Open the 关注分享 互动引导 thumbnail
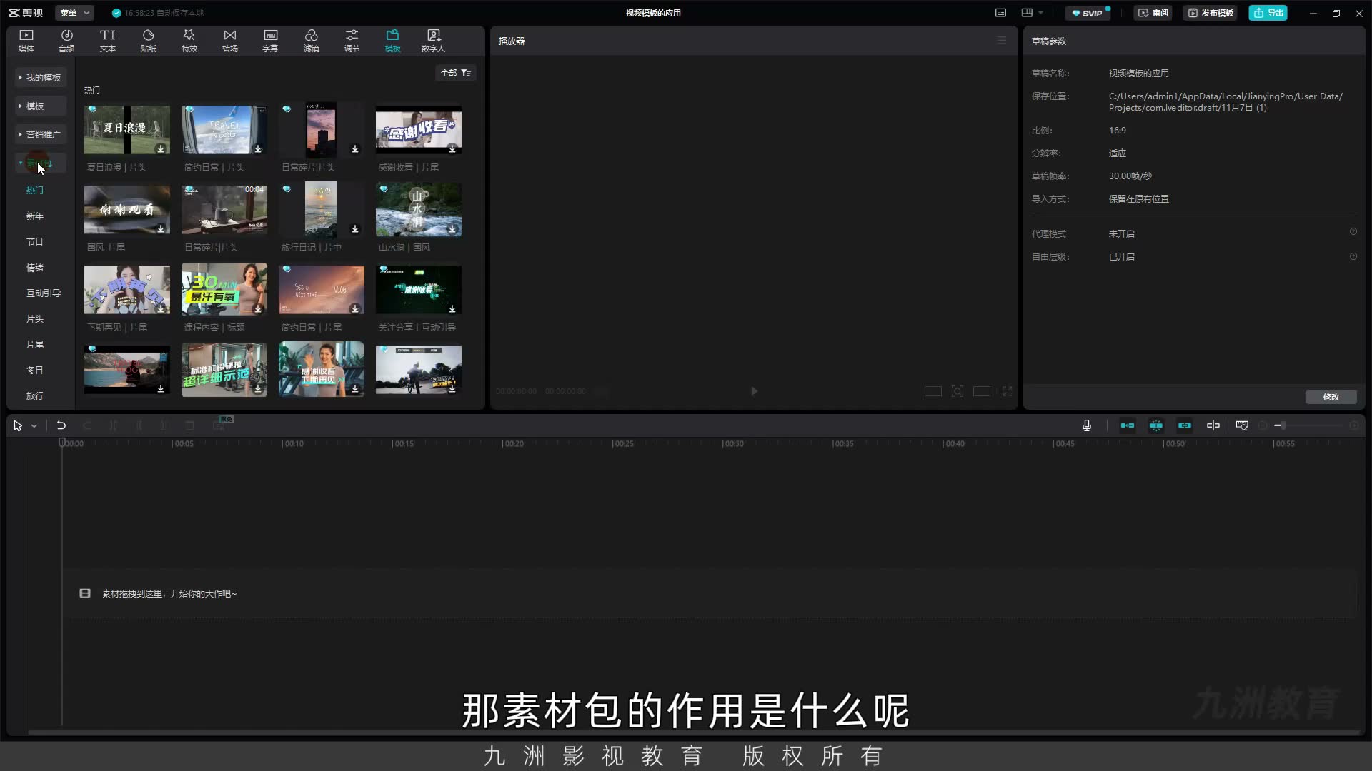The image size is (1372, 771). [419, 290]
